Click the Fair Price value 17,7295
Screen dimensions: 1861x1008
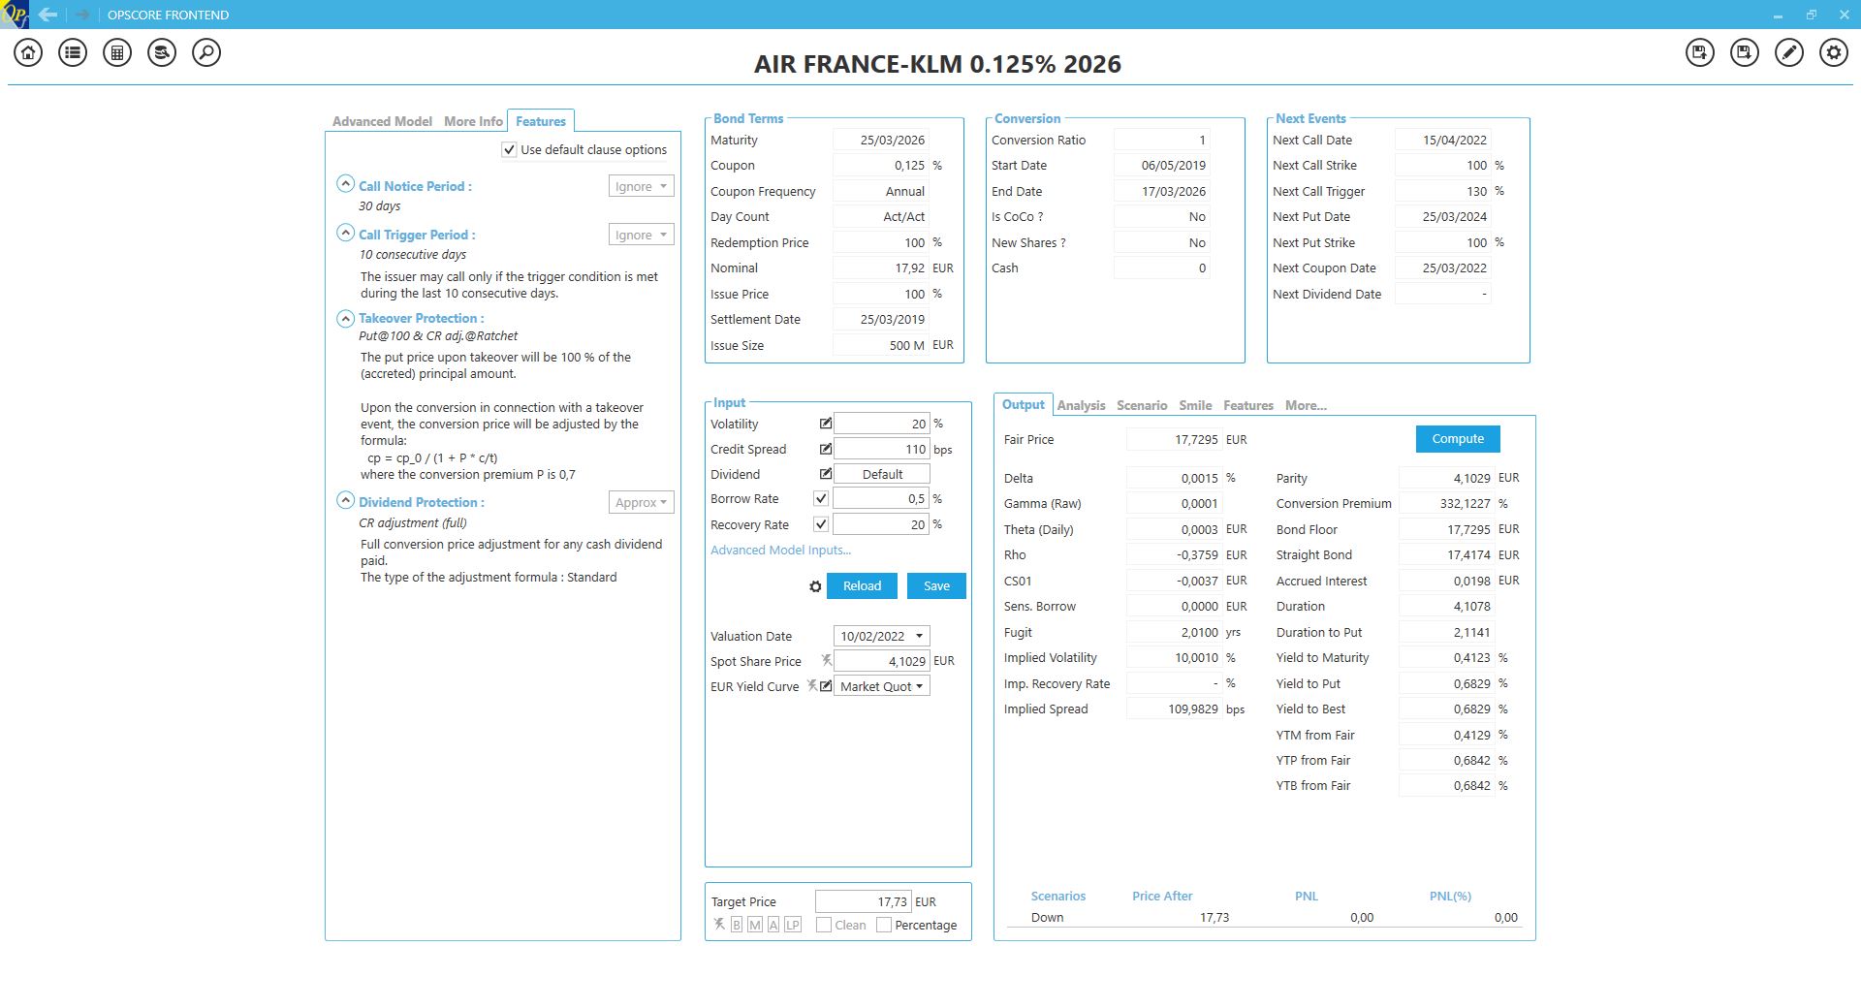tap(1174, 439)
